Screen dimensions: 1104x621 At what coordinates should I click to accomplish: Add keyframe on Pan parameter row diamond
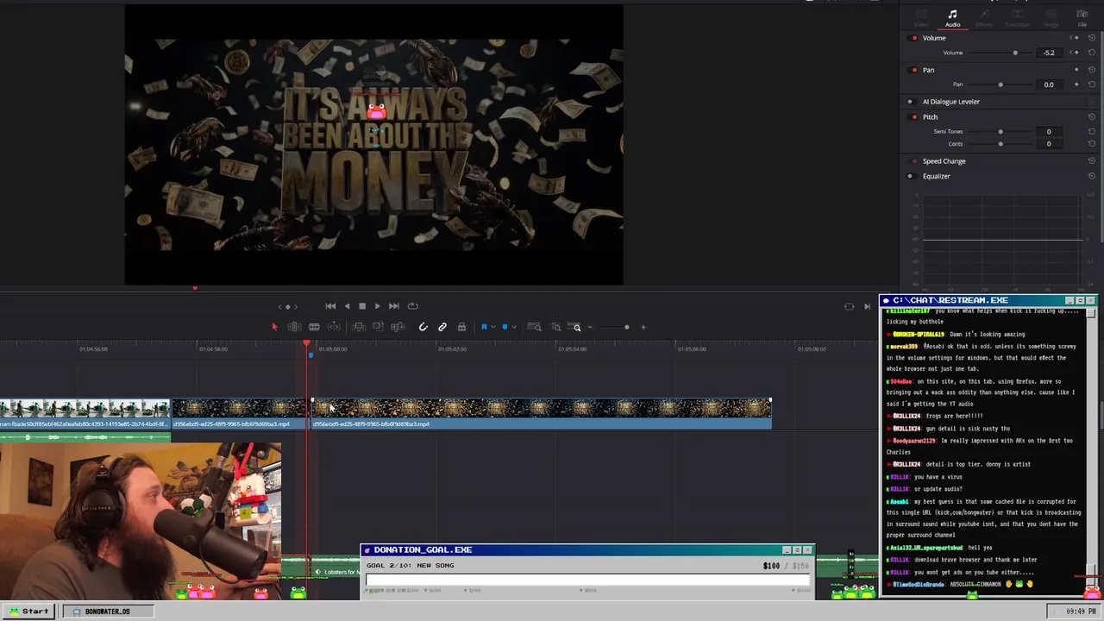pos(1076,85)
